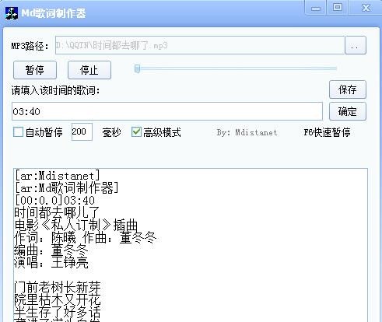Click the F6快速暂停 hint label

click(x=327, y=132)
